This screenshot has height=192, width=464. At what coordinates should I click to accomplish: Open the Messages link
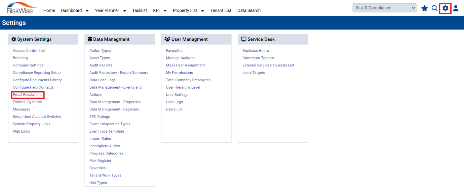22,109
